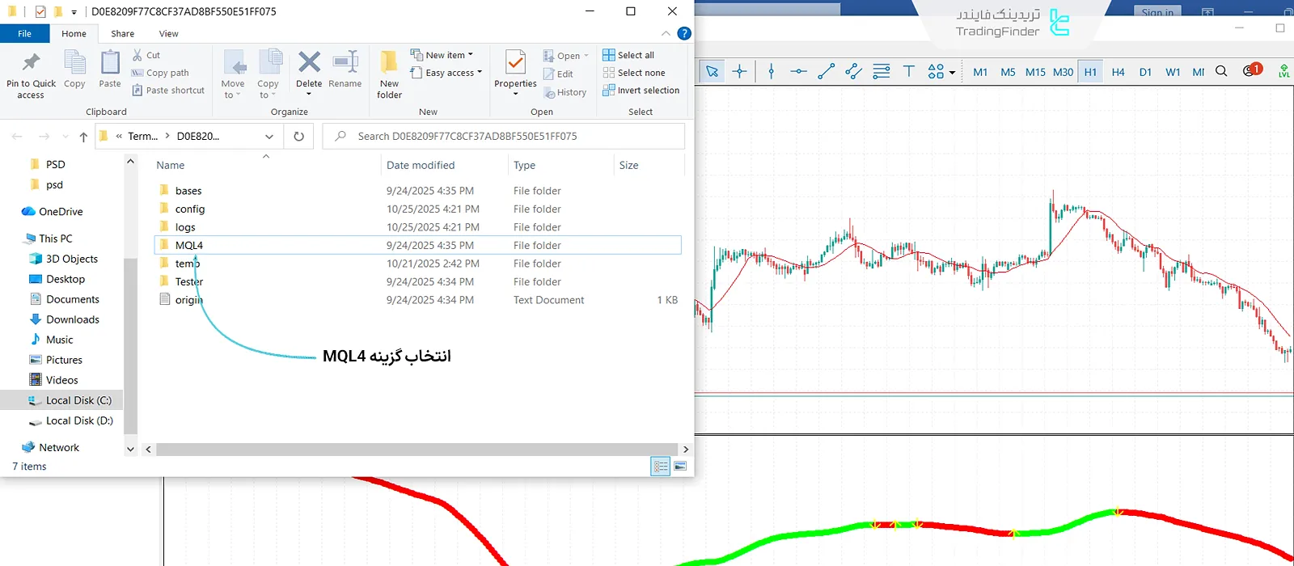Switch chart to M5 timeframe
The image size is (1294, 566).
coord(1008,71)
